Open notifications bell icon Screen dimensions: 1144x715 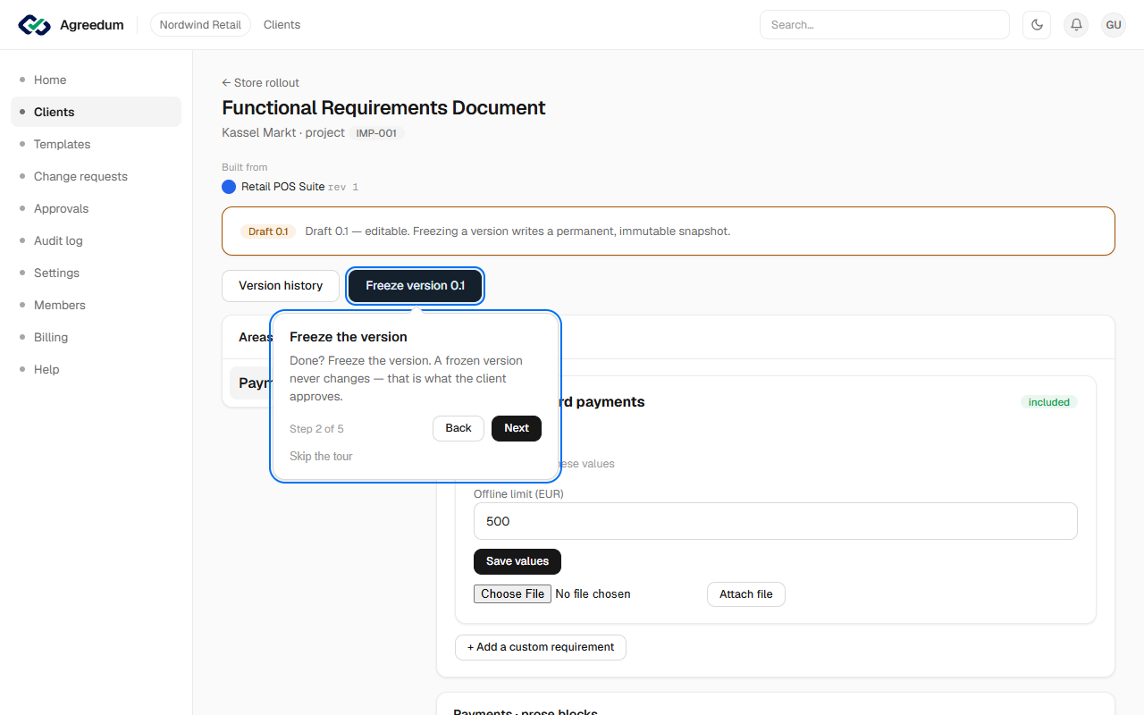pyautogui.click(x=1076, y=25)
